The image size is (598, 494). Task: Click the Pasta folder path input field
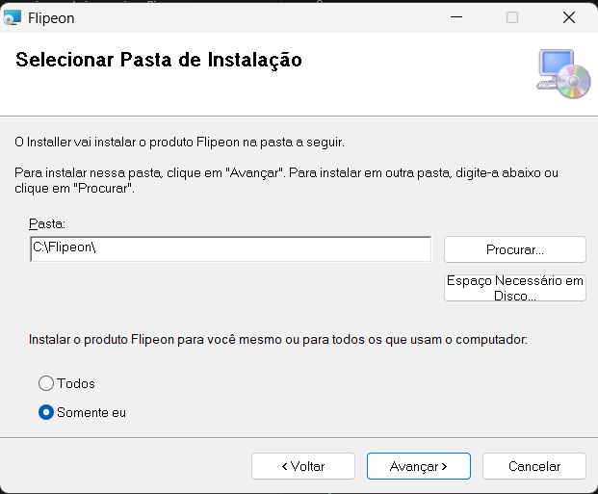click(x=231, y=249)
